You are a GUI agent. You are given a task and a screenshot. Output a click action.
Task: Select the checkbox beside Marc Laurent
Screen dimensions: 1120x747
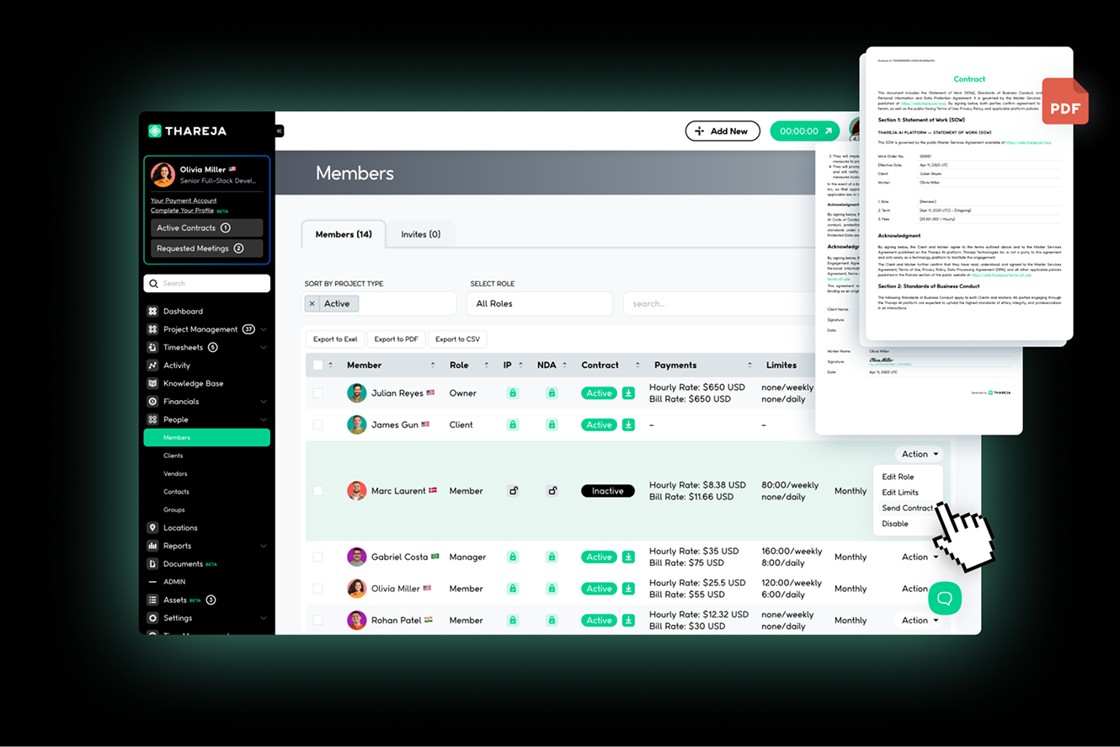(317, 491)
